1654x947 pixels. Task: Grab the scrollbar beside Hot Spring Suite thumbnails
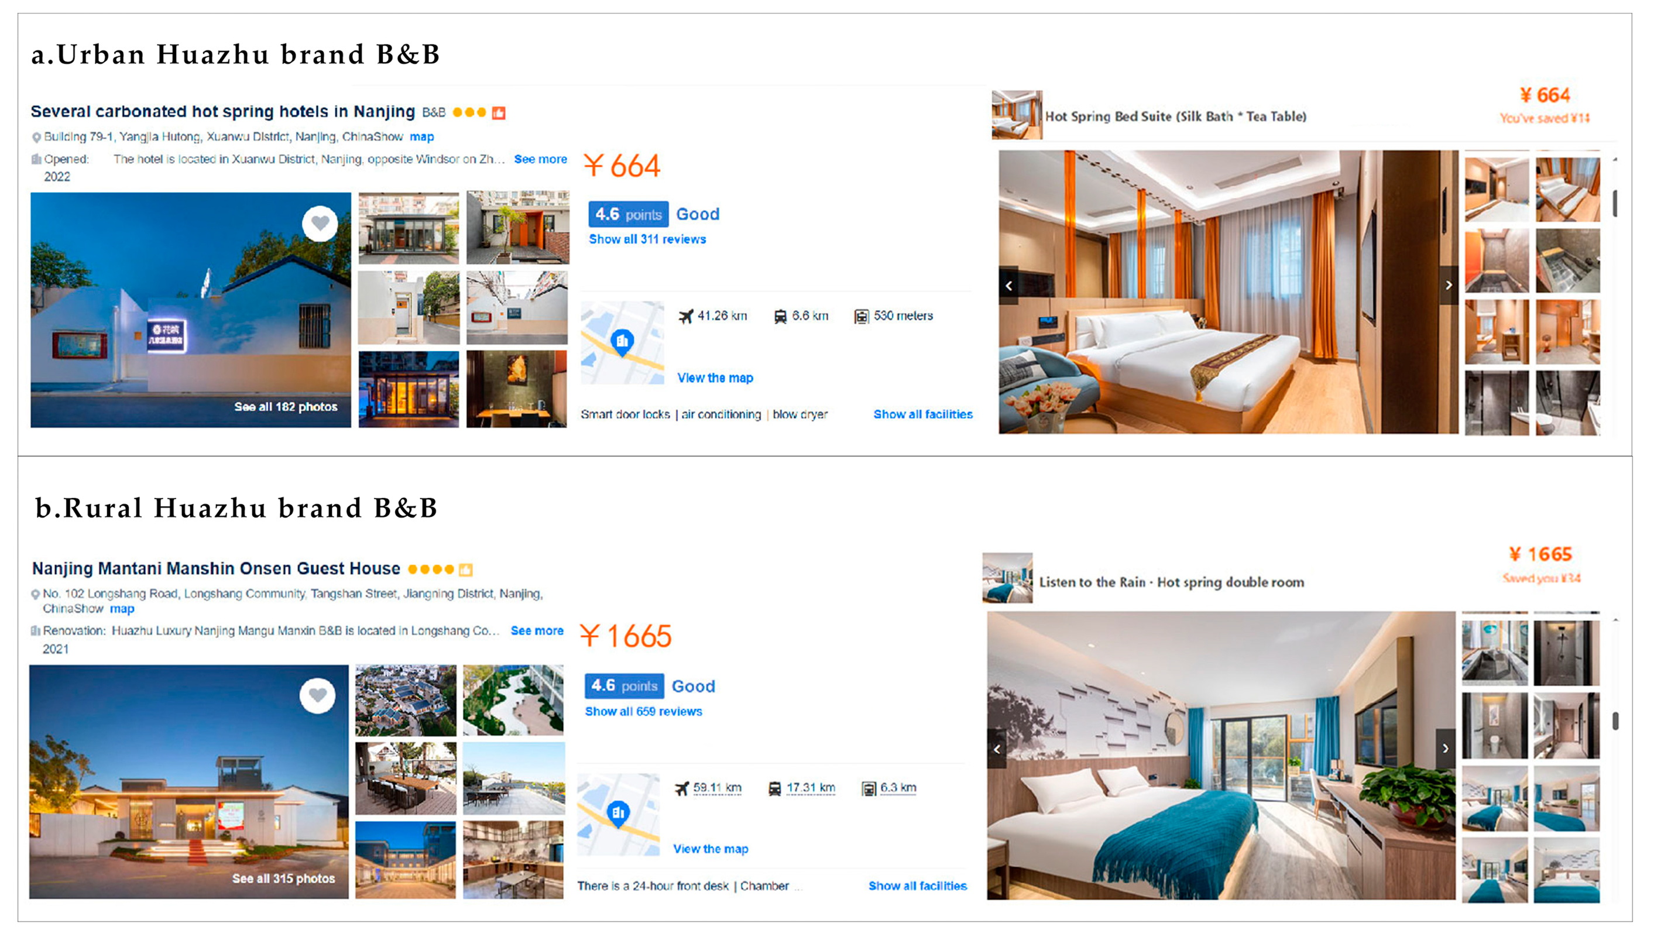tap(1615, 204)
